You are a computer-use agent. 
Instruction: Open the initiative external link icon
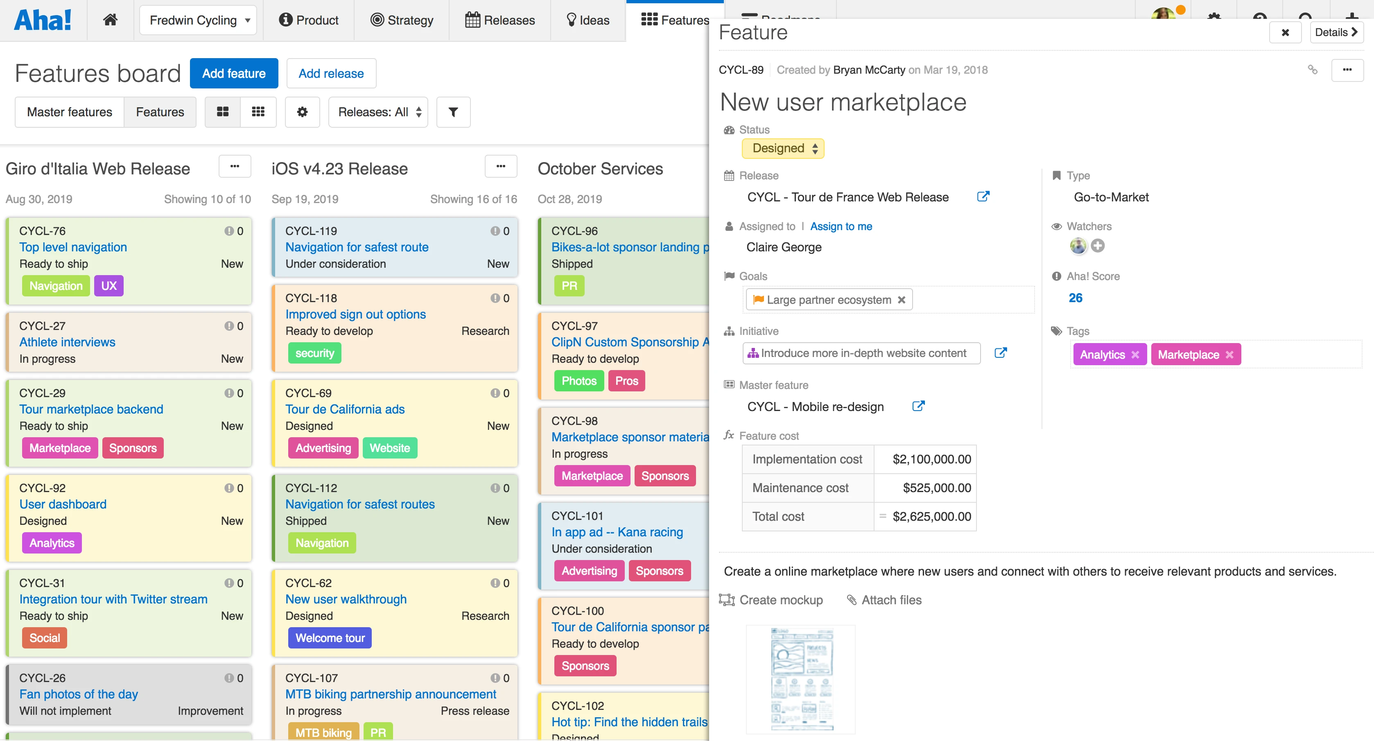[x=1000, y=353]
